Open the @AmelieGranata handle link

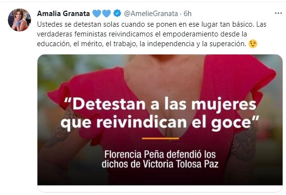point(151,14)
